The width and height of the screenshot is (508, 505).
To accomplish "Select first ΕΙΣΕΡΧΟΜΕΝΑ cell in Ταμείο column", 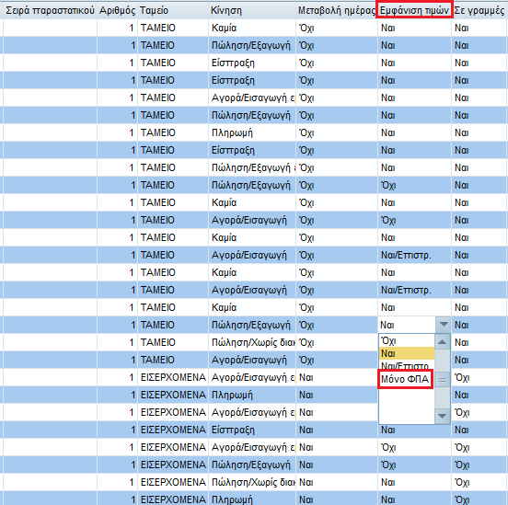I will pos(173,377).
